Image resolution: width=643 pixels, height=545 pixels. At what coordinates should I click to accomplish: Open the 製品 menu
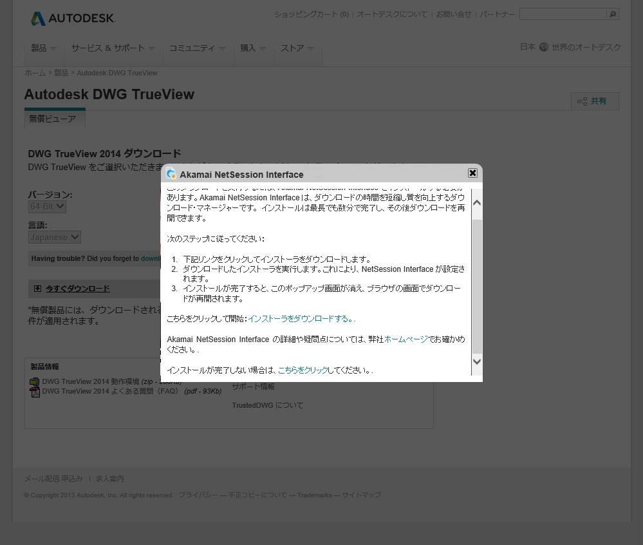44,48
